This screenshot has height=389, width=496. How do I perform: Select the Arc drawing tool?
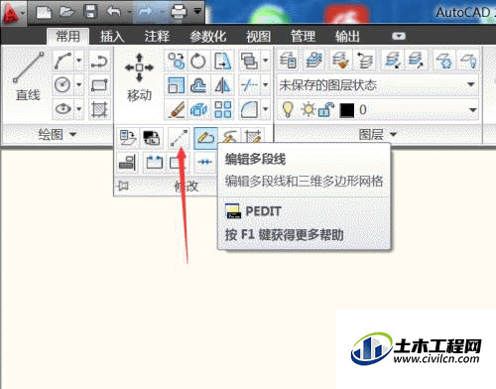[x=62, y=61]
